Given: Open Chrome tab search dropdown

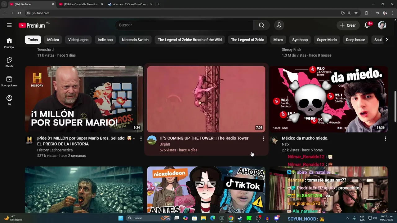Looking at the screenshot, I should tap(4, 4).
